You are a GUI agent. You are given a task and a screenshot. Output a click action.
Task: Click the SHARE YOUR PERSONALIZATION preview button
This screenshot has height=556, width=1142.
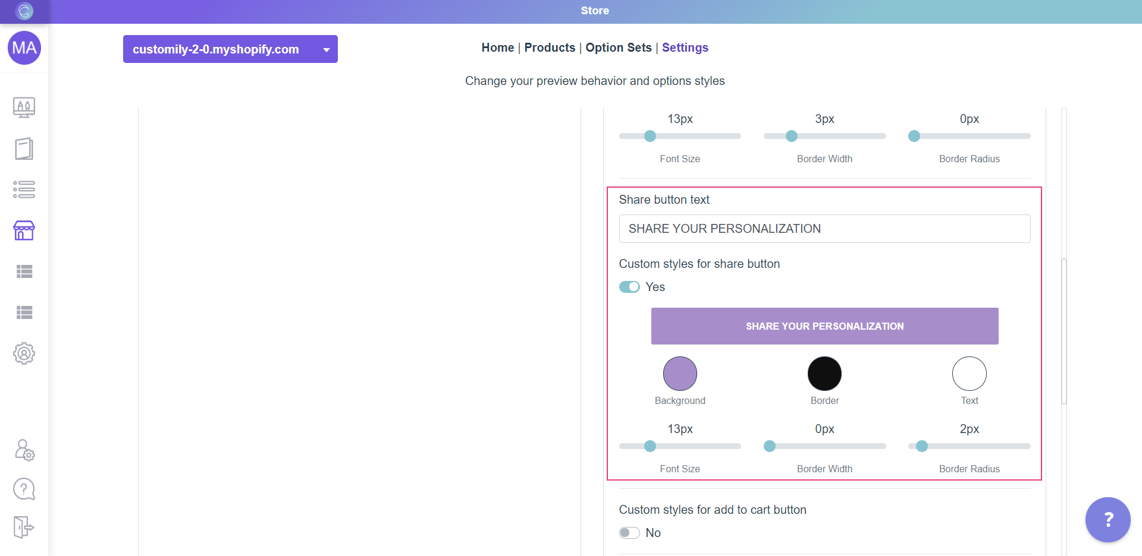pyautogui.click(x=824, y=326)
